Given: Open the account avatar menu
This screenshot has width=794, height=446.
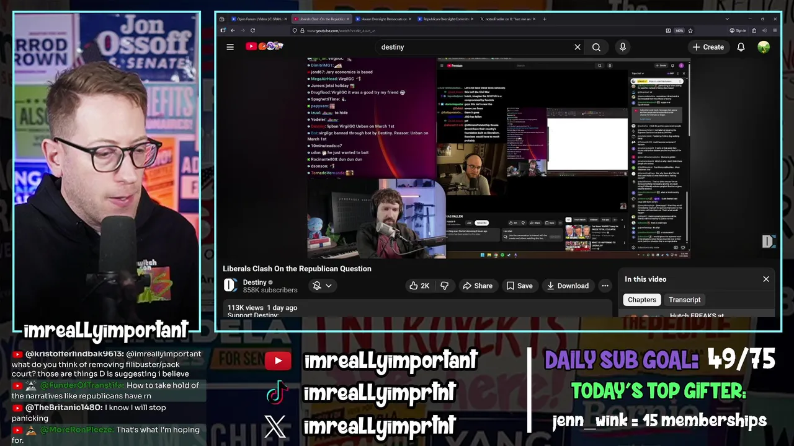Looking at the screenshot, I should [764, 47].
